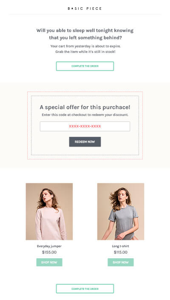
Task: Click the 'Grab the item while it's still in stock' line
Action: [85, 52]
